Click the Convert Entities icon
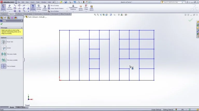The height and width of the screenshot is (111, 199). coord(39,7)
